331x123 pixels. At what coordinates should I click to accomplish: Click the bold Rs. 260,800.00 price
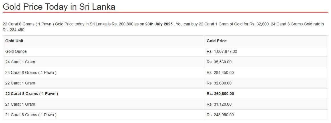point(220,94)
